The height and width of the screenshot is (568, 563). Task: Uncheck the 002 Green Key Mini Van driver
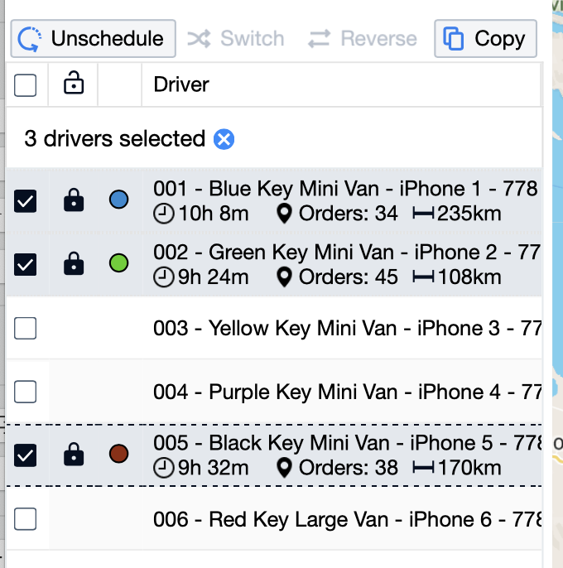coord(26,264)
